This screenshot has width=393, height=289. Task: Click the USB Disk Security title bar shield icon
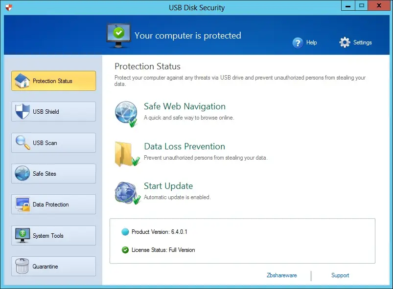pyautogui.click(x=9, y=7)
